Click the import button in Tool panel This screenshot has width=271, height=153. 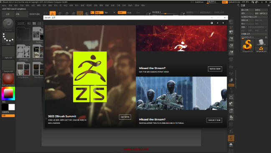[247, 24]
